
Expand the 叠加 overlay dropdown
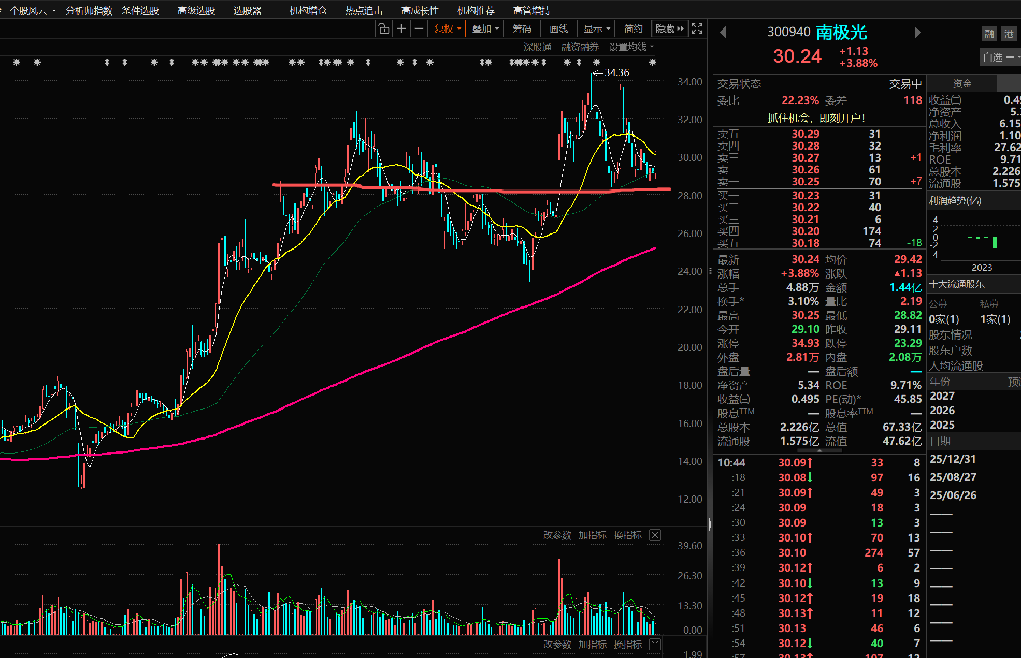485,29
